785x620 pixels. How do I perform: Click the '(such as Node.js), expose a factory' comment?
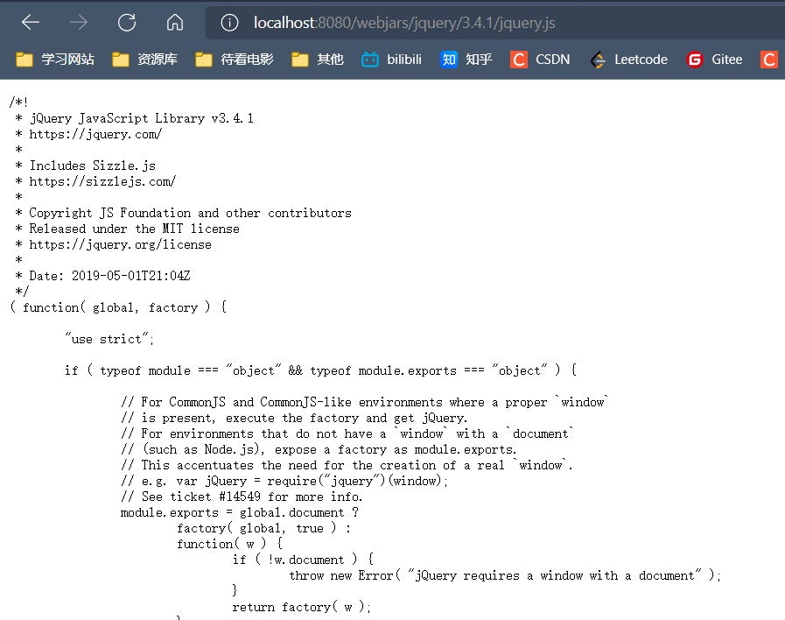point(319,450)
